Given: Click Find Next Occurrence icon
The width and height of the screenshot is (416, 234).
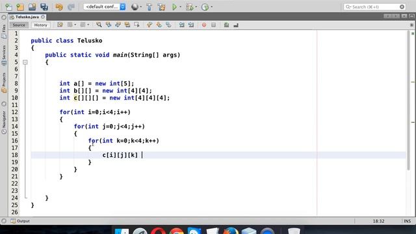Looking at the screenshot, I should pos(118,25).
